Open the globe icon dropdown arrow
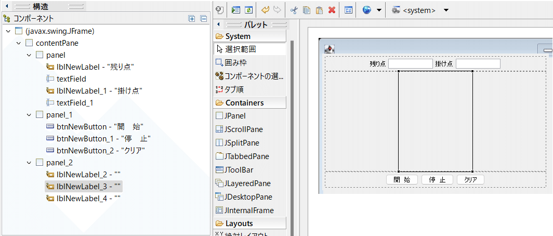The width and height of the screenshot is (553, 236). click(379, 10)
